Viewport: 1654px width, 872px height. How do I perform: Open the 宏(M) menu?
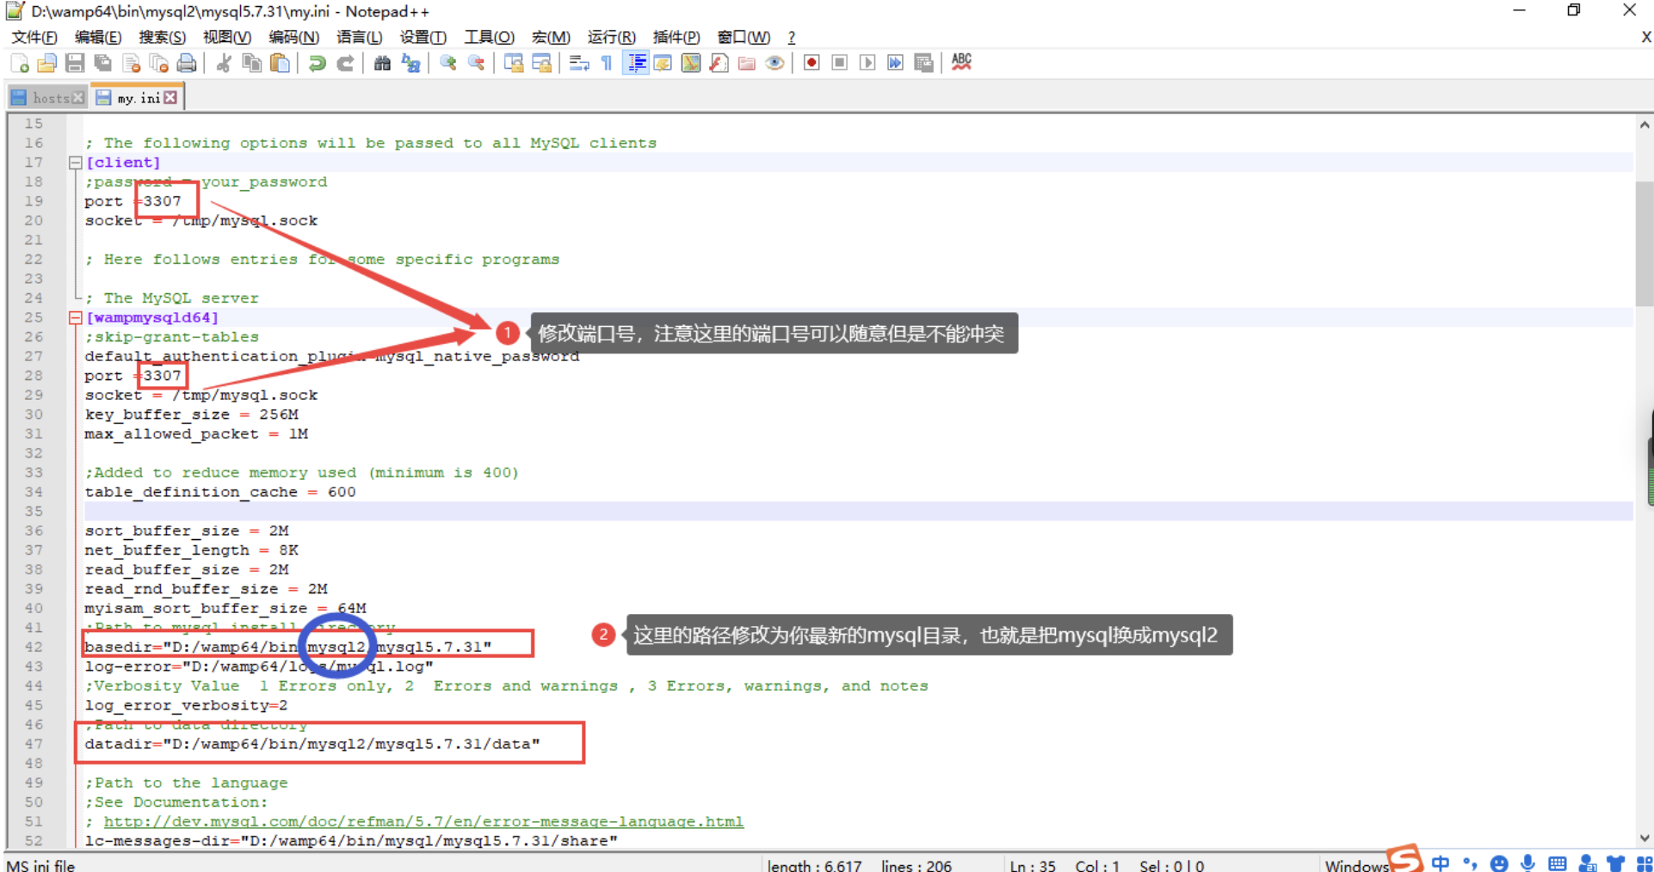click(x=551, y=37)
